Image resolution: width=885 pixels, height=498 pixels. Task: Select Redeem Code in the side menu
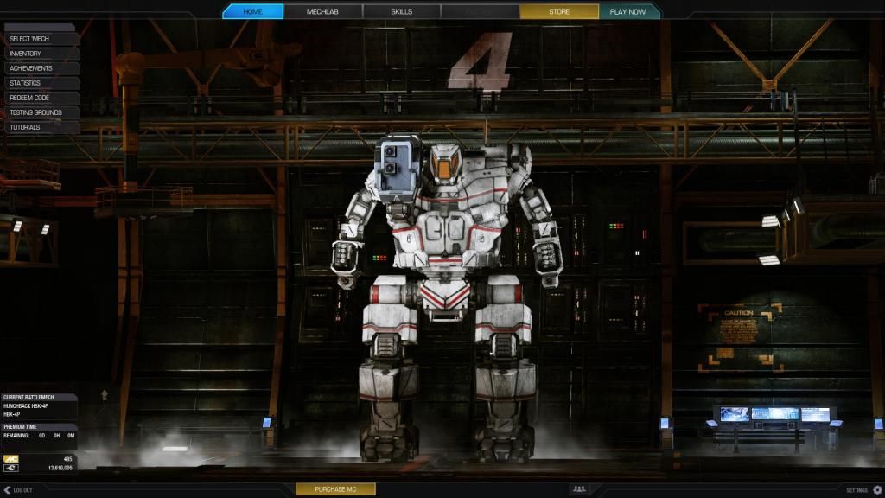click(x=40, y=98)
